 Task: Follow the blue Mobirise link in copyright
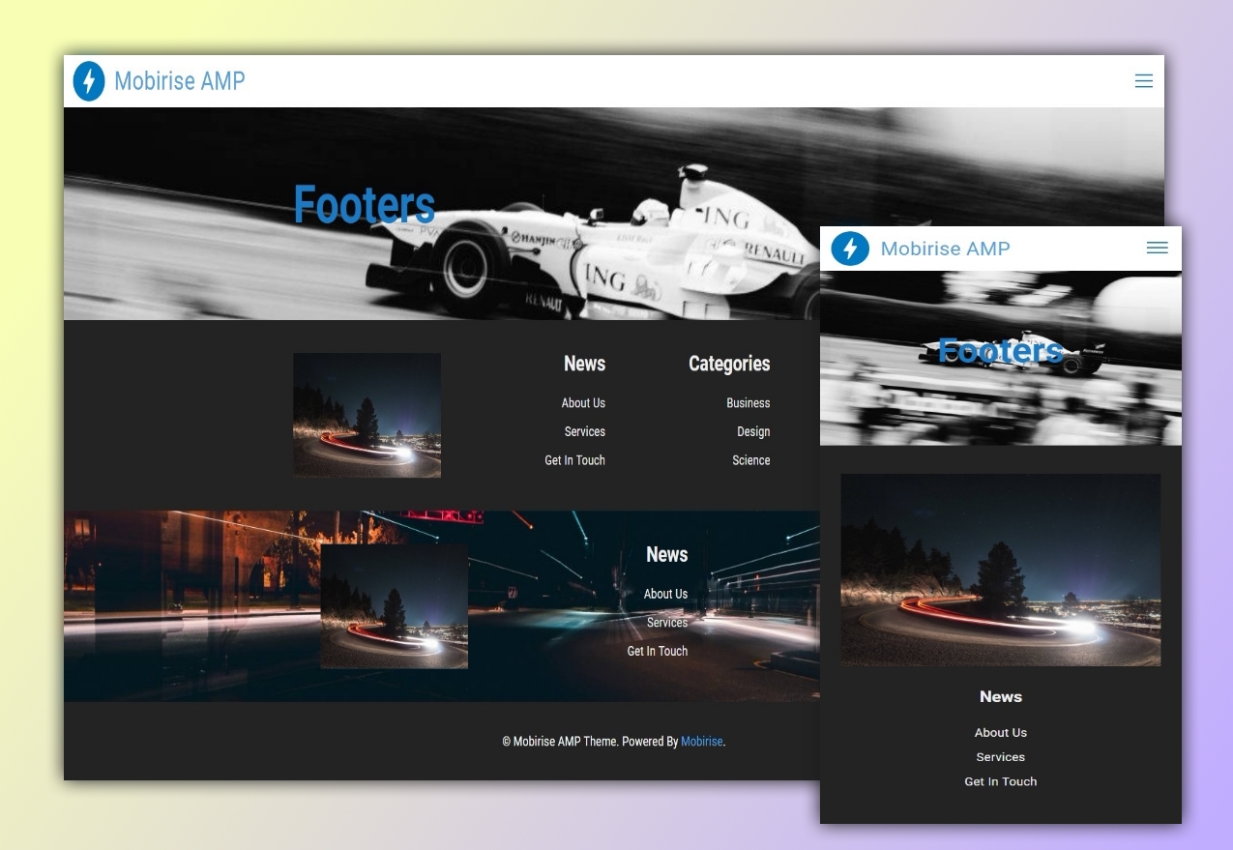[701, 742]
